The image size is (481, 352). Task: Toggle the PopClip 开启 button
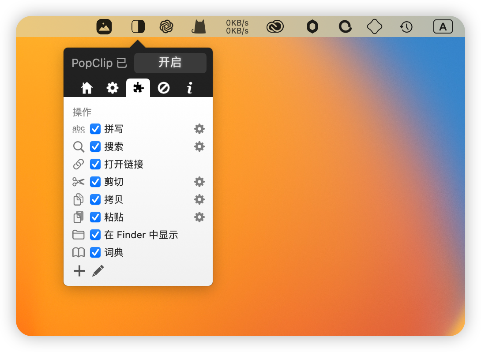[170, 63]
